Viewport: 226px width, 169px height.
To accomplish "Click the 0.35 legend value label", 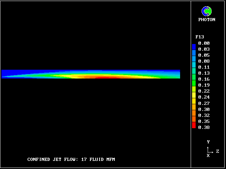I will coord(204,121).
